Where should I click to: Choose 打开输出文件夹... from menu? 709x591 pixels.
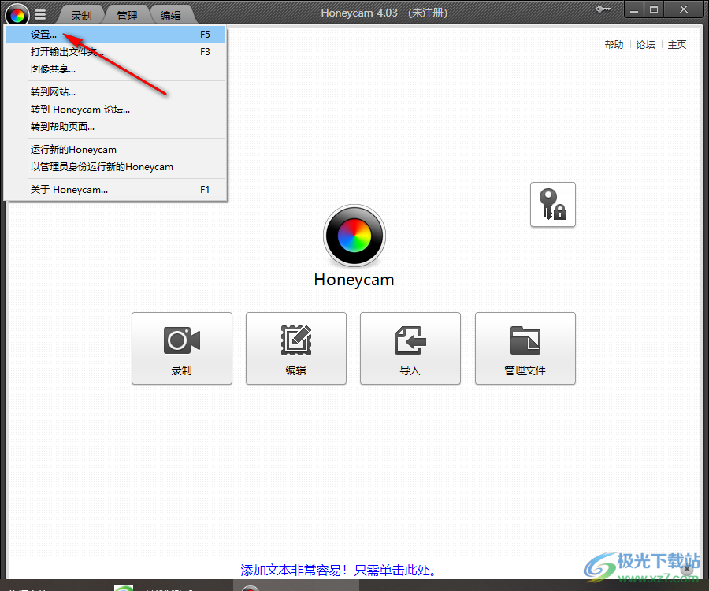(115, 51)
